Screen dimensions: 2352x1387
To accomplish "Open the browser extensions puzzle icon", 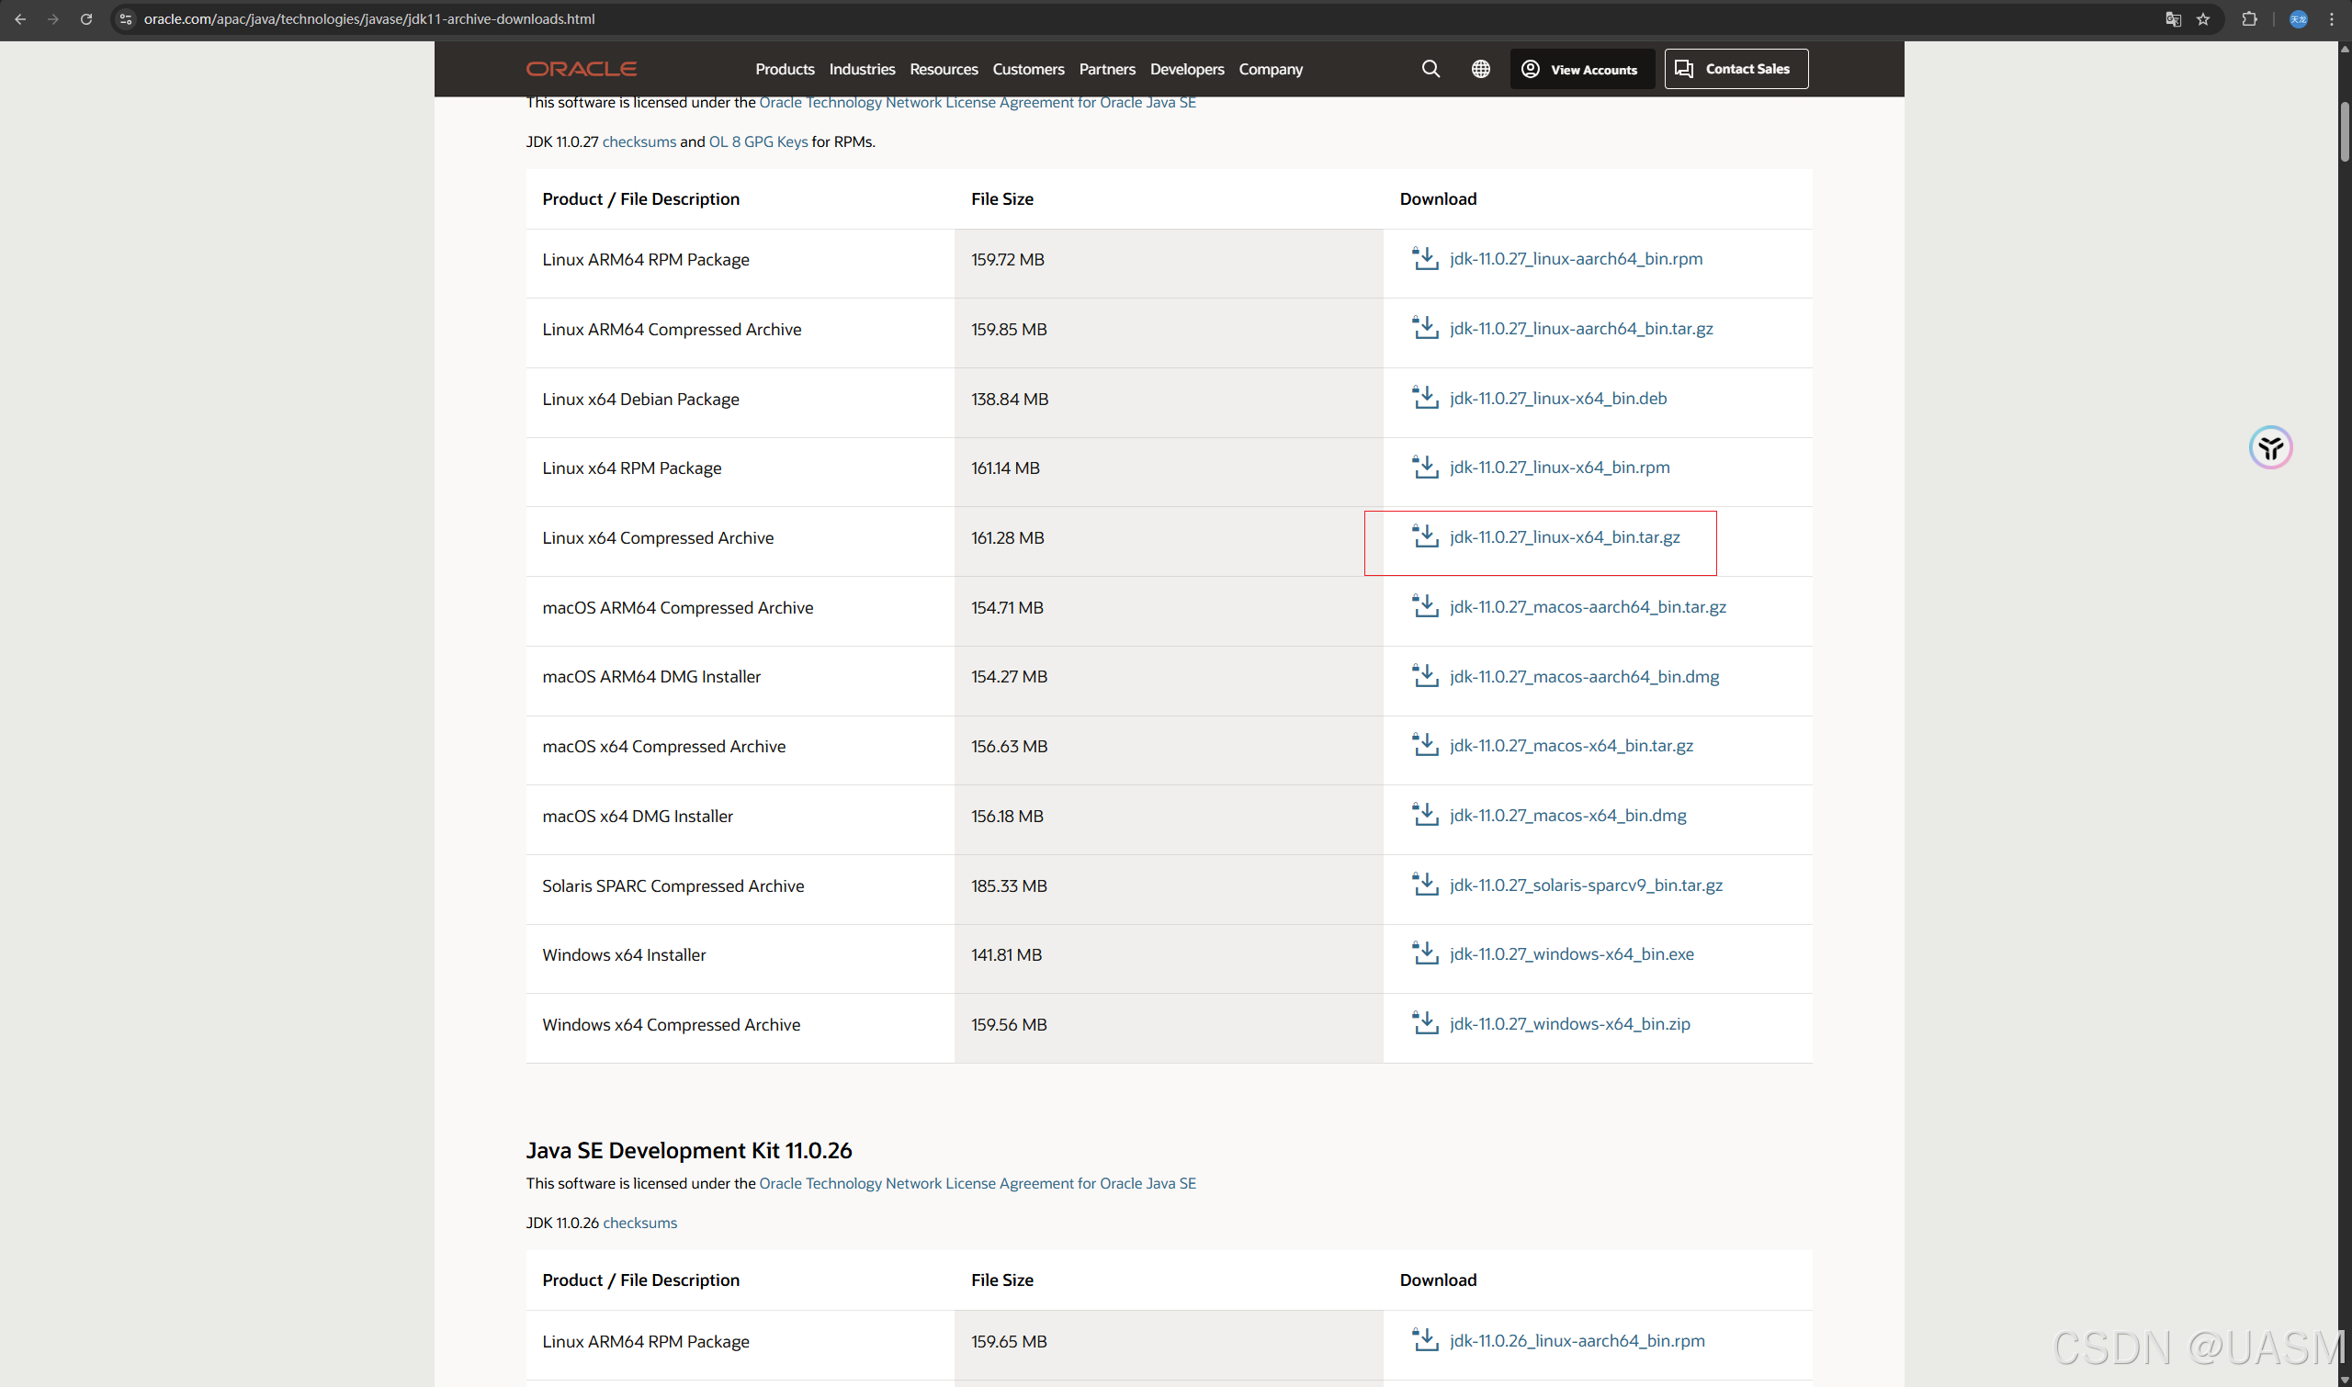I will click(2249, 18).
